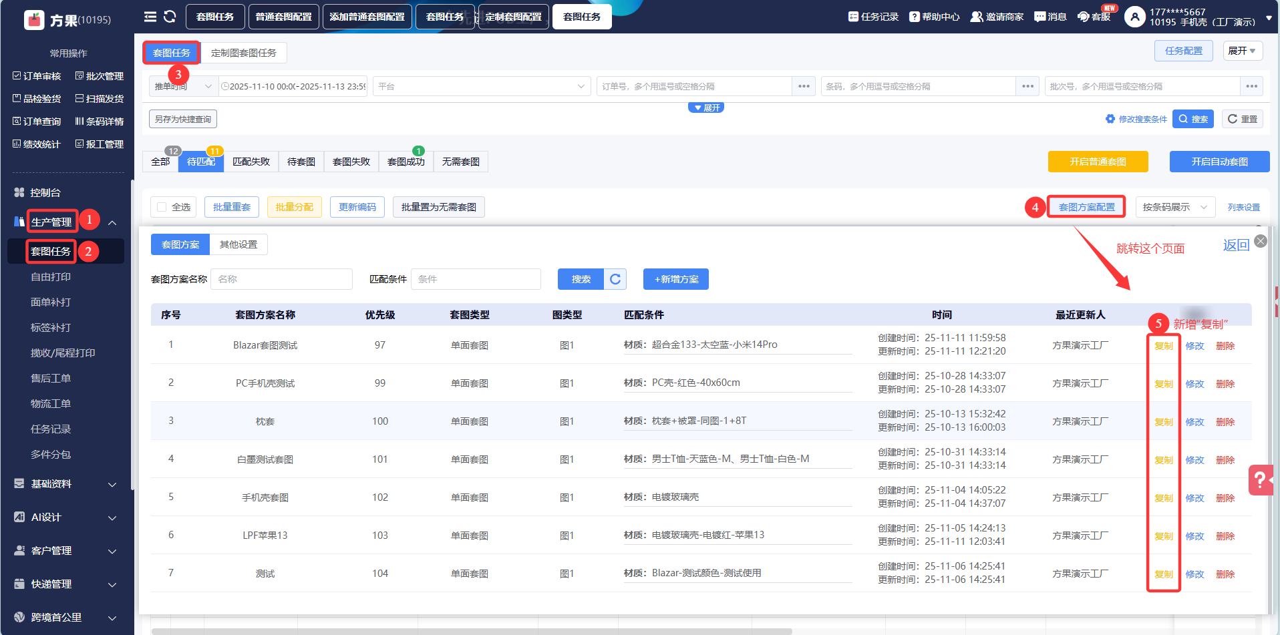Click the refresh icon in top bar

pyautogui.click(x=170, y=17)
